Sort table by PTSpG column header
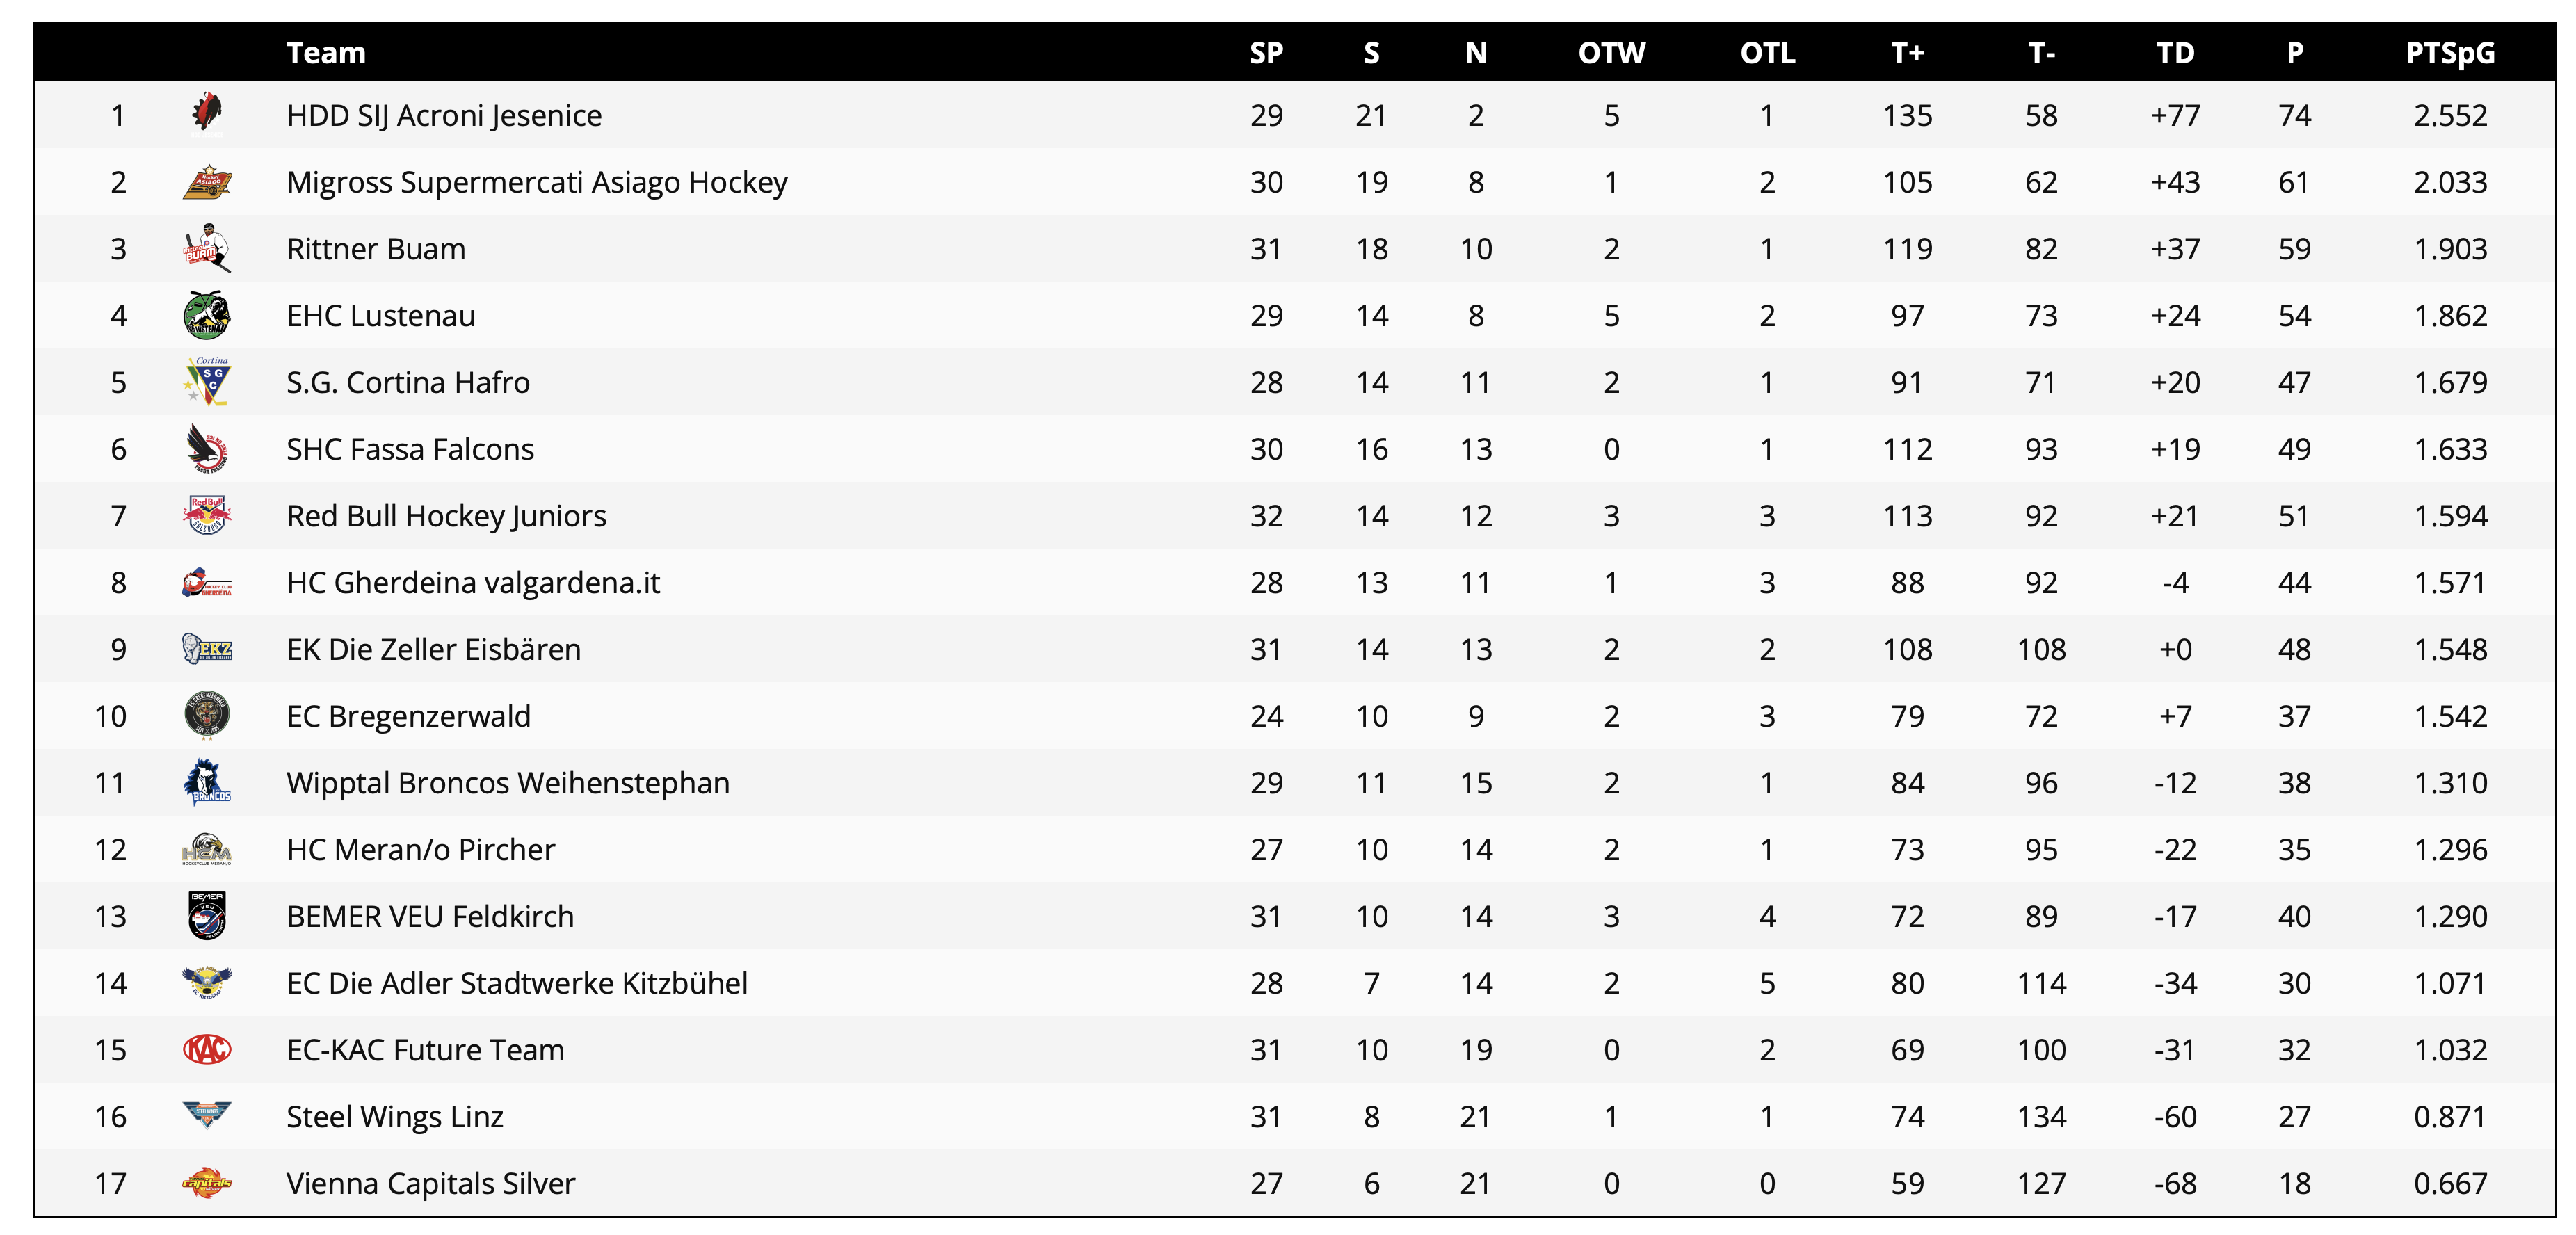This screenshot has width=2576, height=1235. (2449, 53)
